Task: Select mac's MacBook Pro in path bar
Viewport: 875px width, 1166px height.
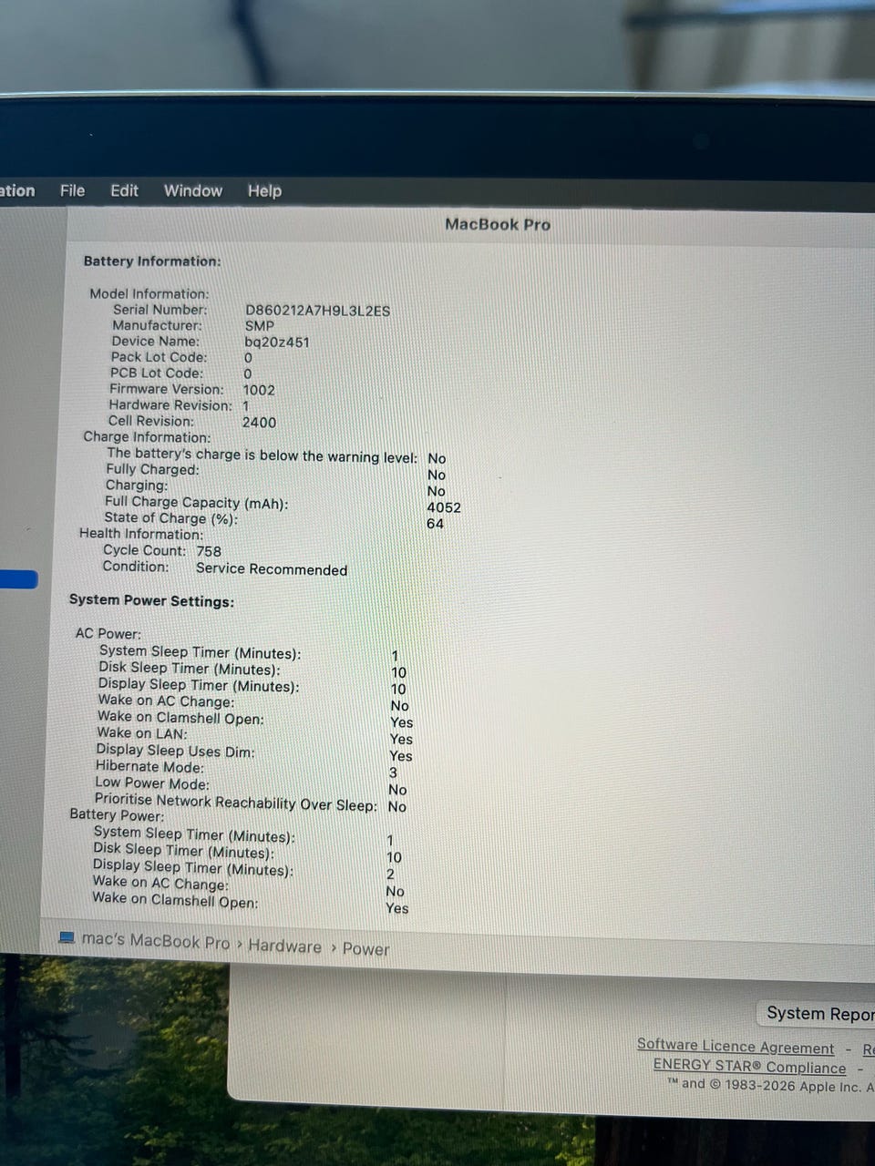Action: [x=156, y=940]
